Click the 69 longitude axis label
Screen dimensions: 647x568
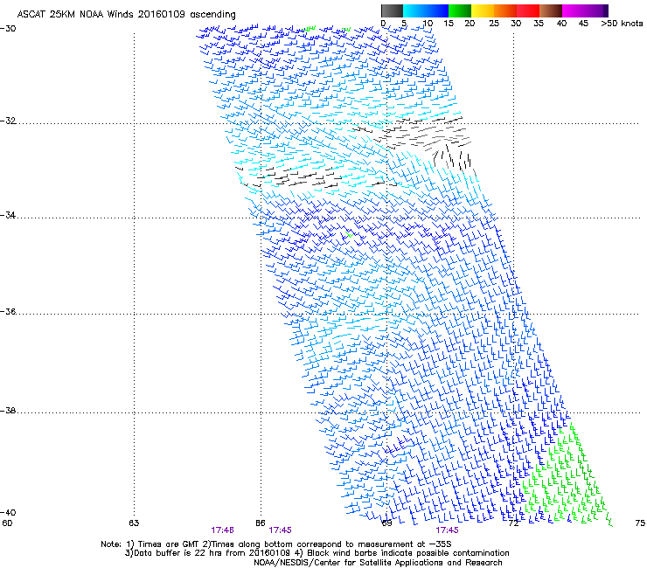[x=386, y=523]
